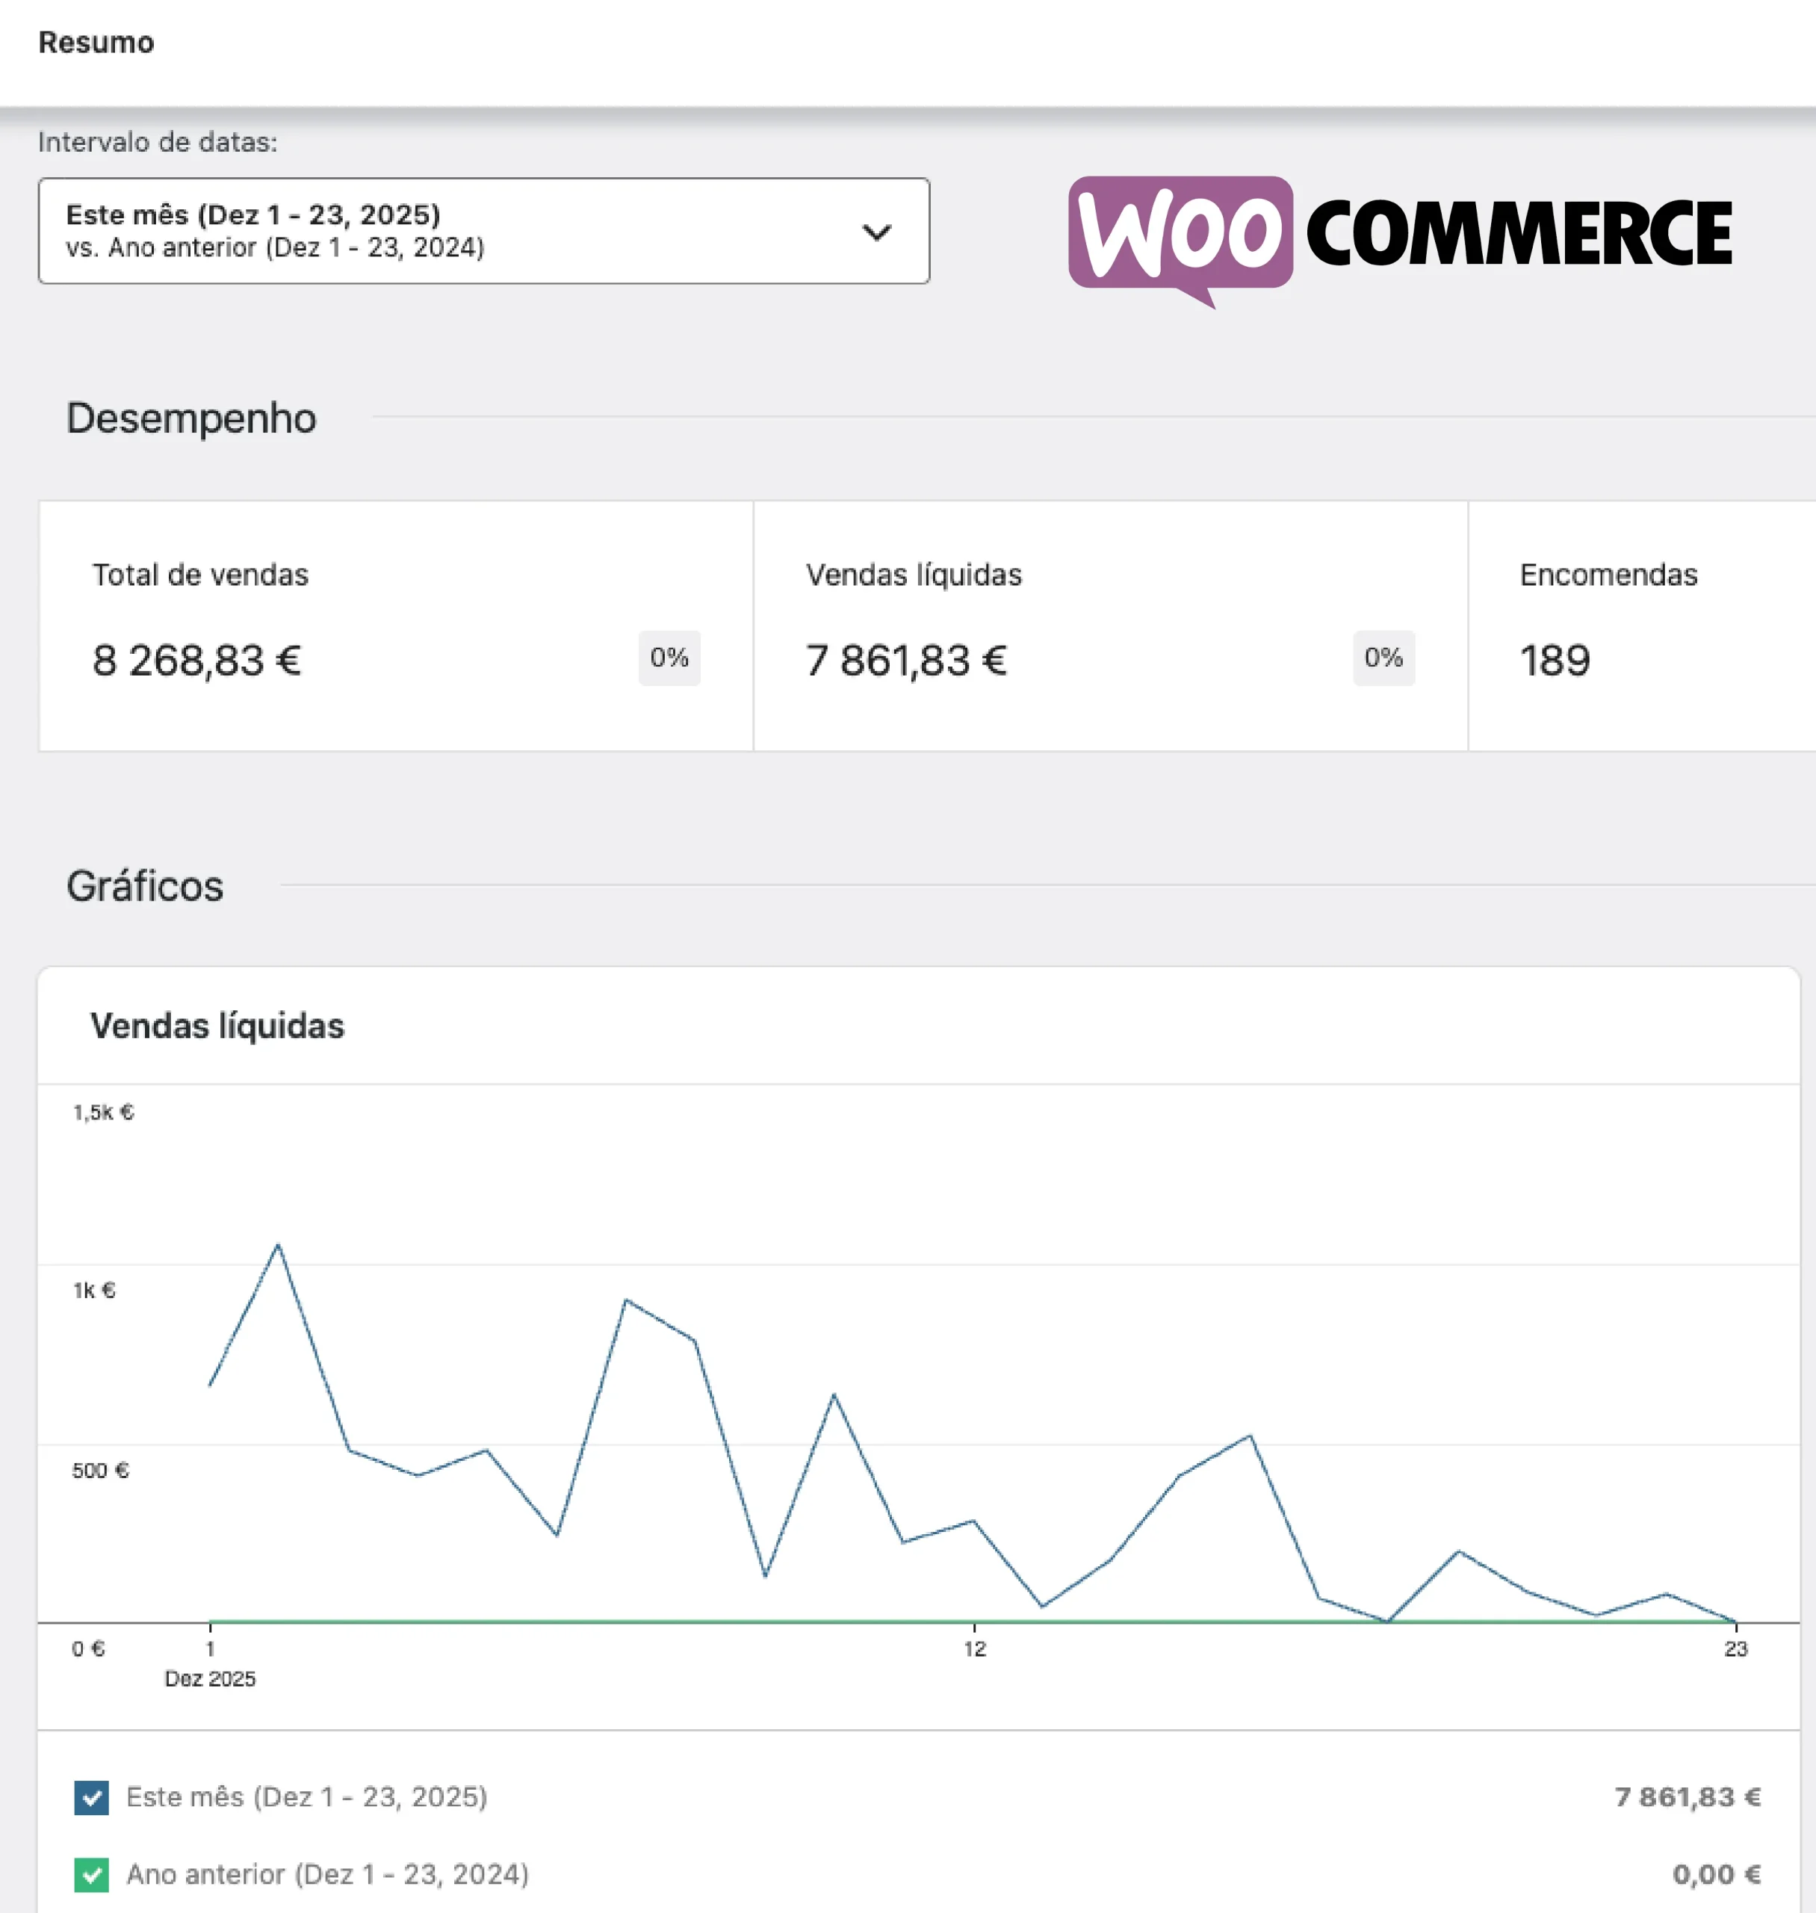The height and width of the screenshot is (1913, 1816).
Task: Click the 0% badge in Vendas líquidas
Action: coord(1383,658)
